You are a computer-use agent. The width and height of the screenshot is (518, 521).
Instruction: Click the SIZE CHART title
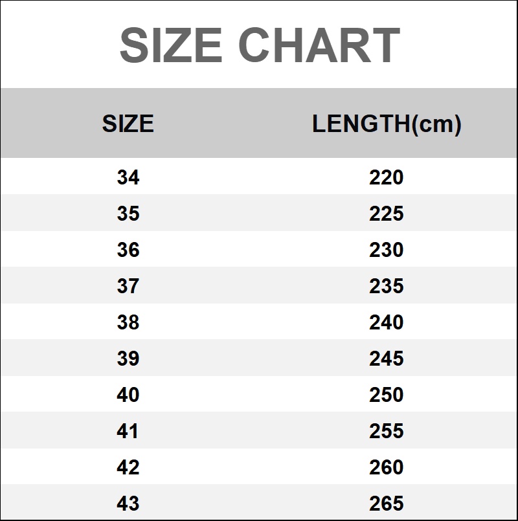click(x=260, y=46)
